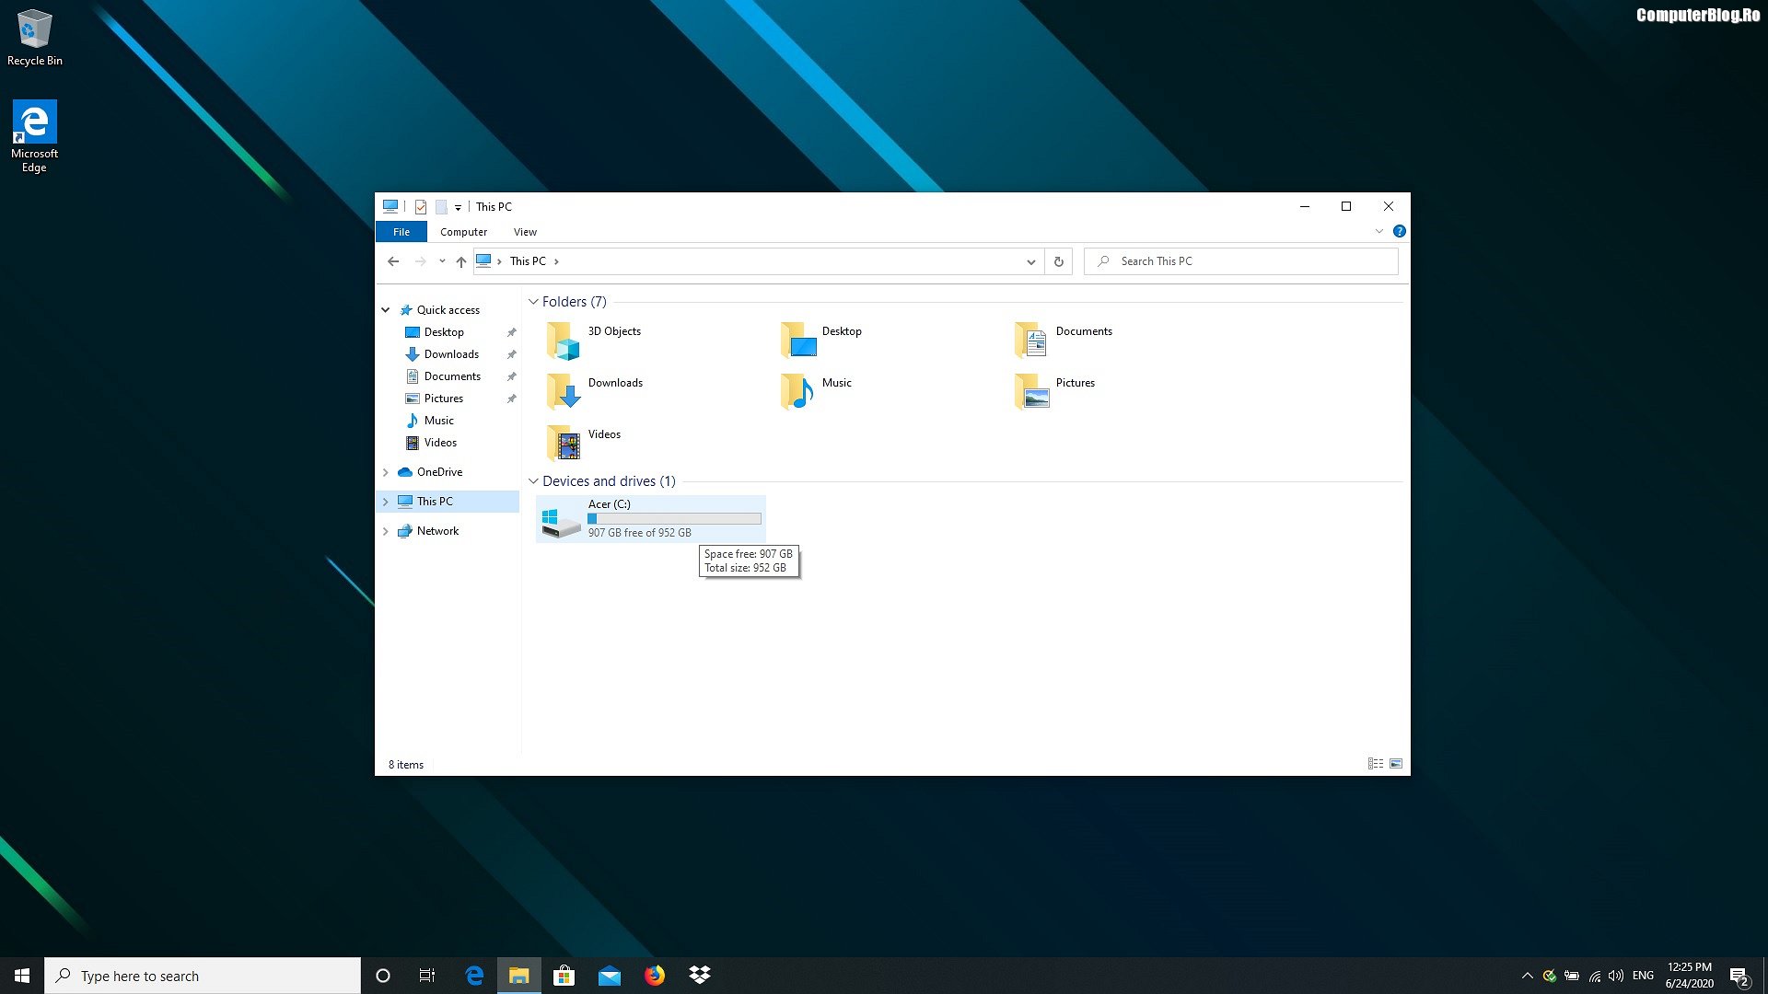1768x994 pixels.
Task: Click the Properties quick access toolbar icon
Action: [421, 207]
